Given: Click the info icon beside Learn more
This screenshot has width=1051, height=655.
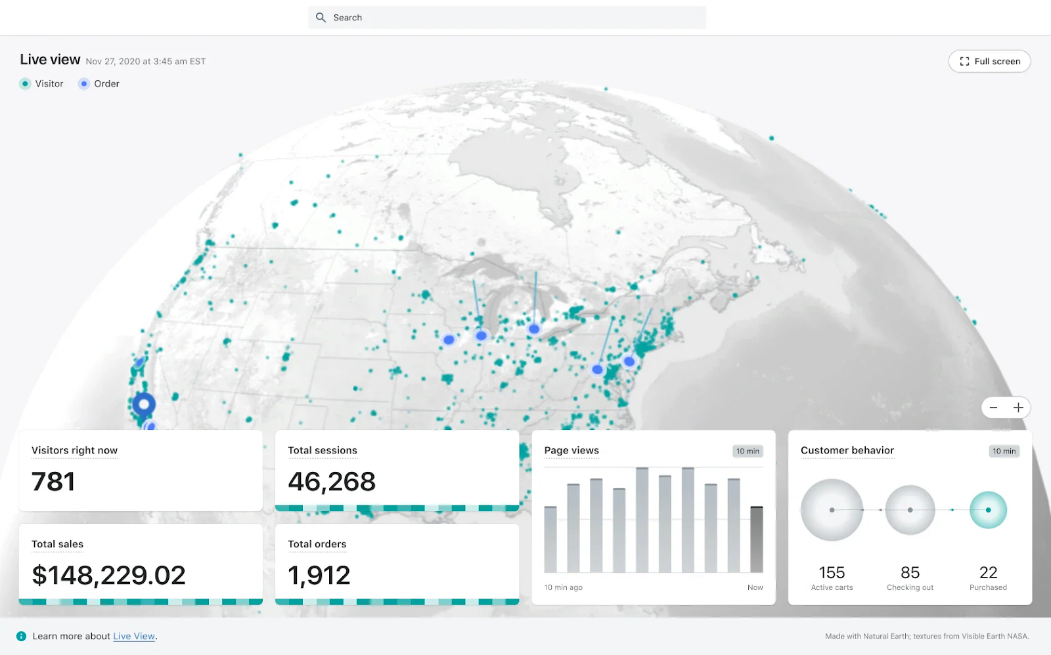Looking at the screenshot, I should click(x=22, y=635).
